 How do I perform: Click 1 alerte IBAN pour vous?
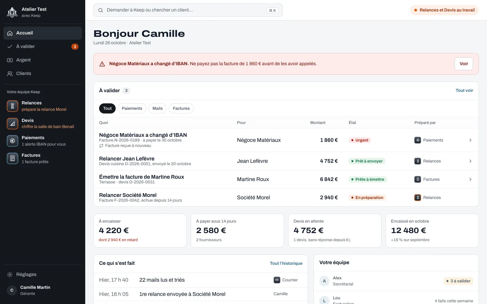44,144
